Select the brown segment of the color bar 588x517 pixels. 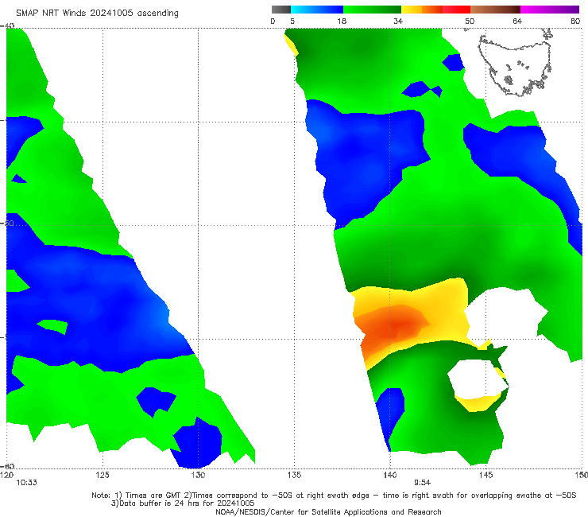coord(495,10)
